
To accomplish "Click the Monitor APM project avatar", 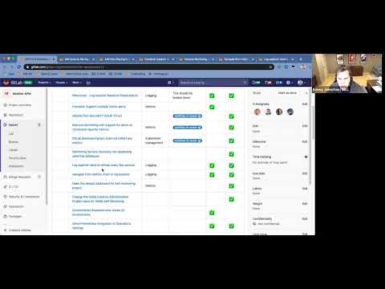I will 6,93.
